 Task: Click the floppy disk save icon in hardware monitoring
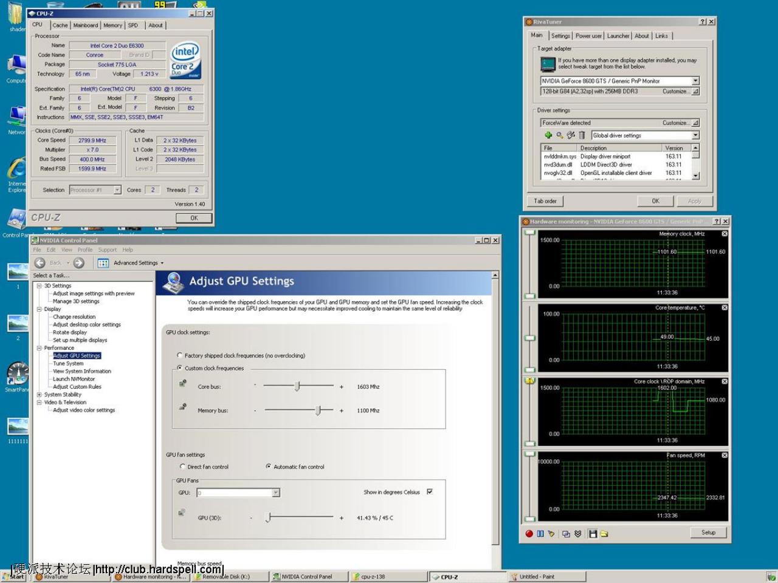[593, 534]
